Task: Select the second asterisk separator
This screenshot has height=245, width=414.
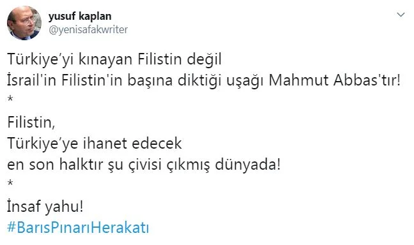Action: click(x=10, y=183)
